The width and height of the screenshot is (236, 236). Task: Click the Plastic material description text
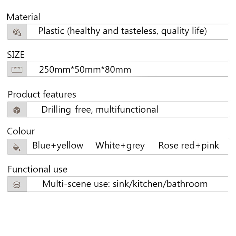(x=122, y=31)
